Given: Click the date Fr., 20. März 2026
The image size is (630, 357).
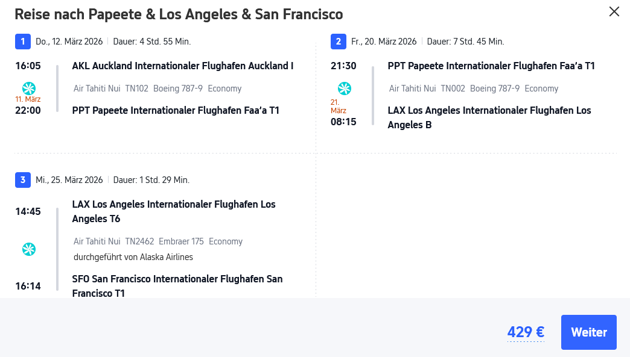Looking at the screenshot, I should point(384,42).
